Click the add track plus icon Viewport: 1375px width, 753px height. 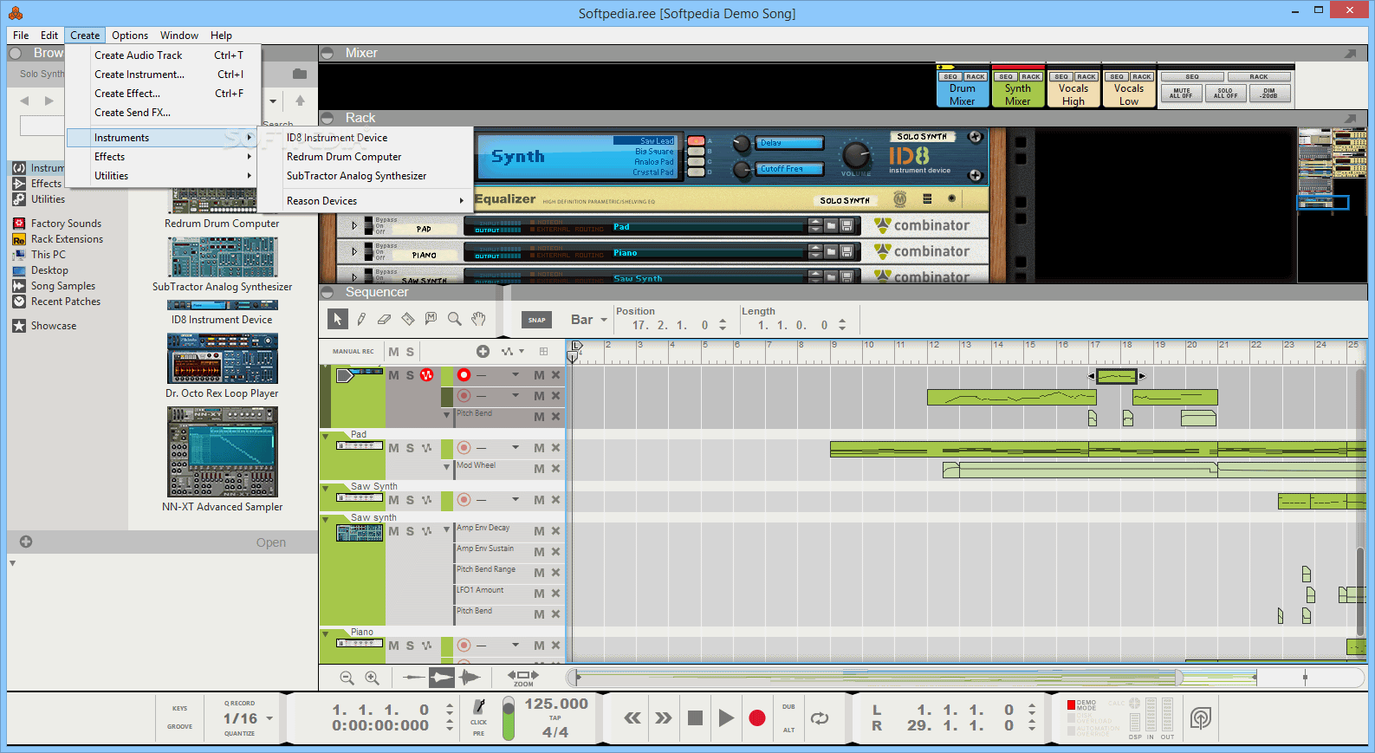click(x=483, y=351)
